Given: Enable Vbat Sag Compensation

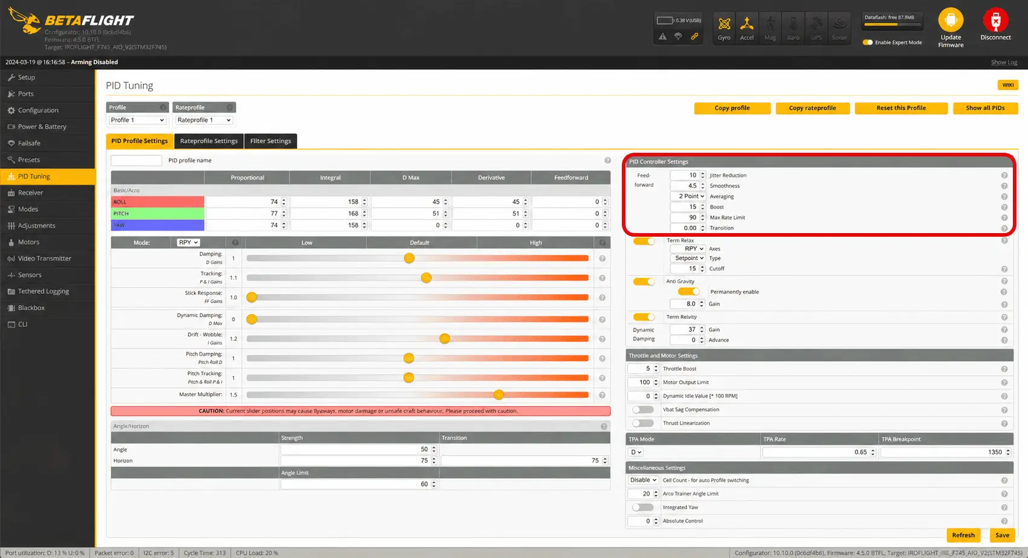Looking at the screenshot, I should point(643,409).
